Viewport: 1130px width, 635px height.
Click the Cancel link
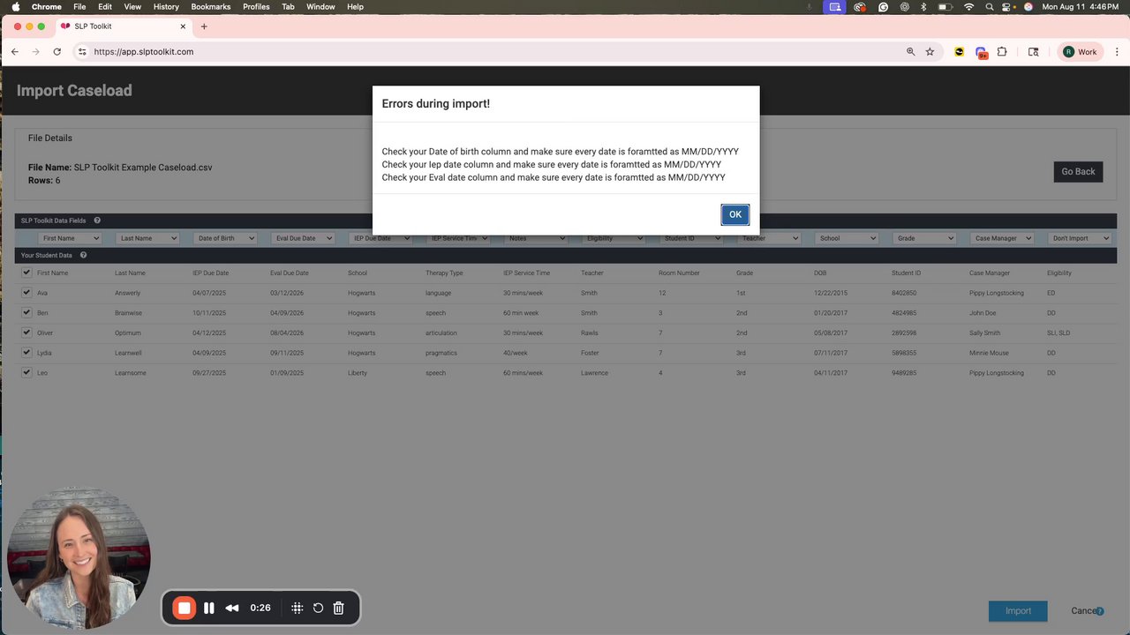(x=1083, y=610)
